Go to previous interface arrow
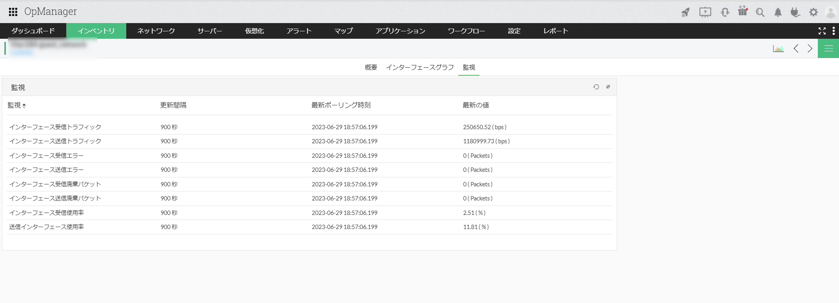 (x=796, y=49)
